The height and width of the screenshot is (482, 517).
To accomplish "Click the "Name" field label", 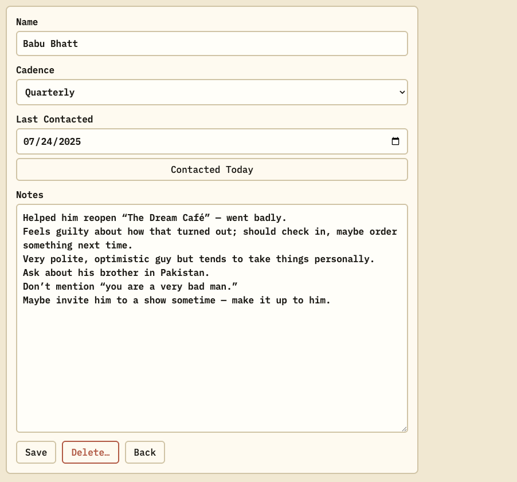I will pos(27,22).
